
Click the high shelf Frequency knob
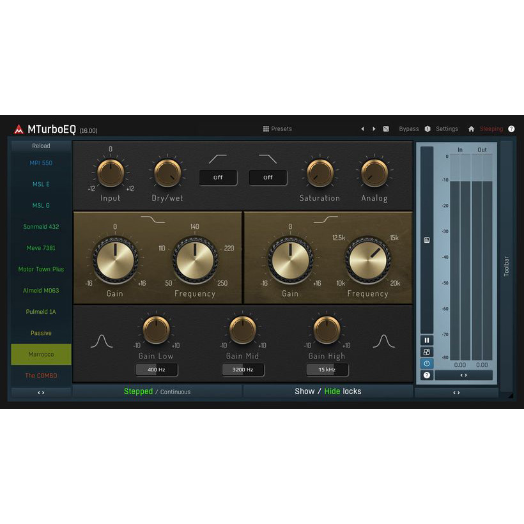[367, 260]
